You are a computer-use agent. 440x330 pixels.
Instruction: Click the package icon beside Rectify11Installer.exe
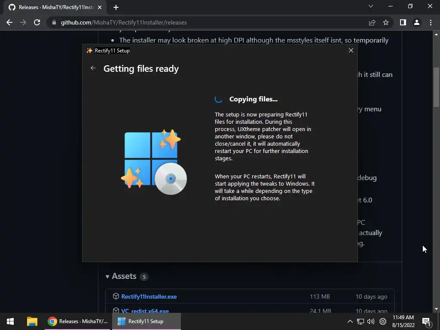(x=116, y=296)
